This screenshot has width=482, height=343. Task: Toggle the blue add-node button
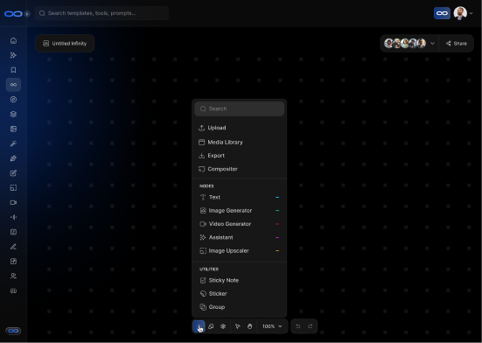point(199,326)
